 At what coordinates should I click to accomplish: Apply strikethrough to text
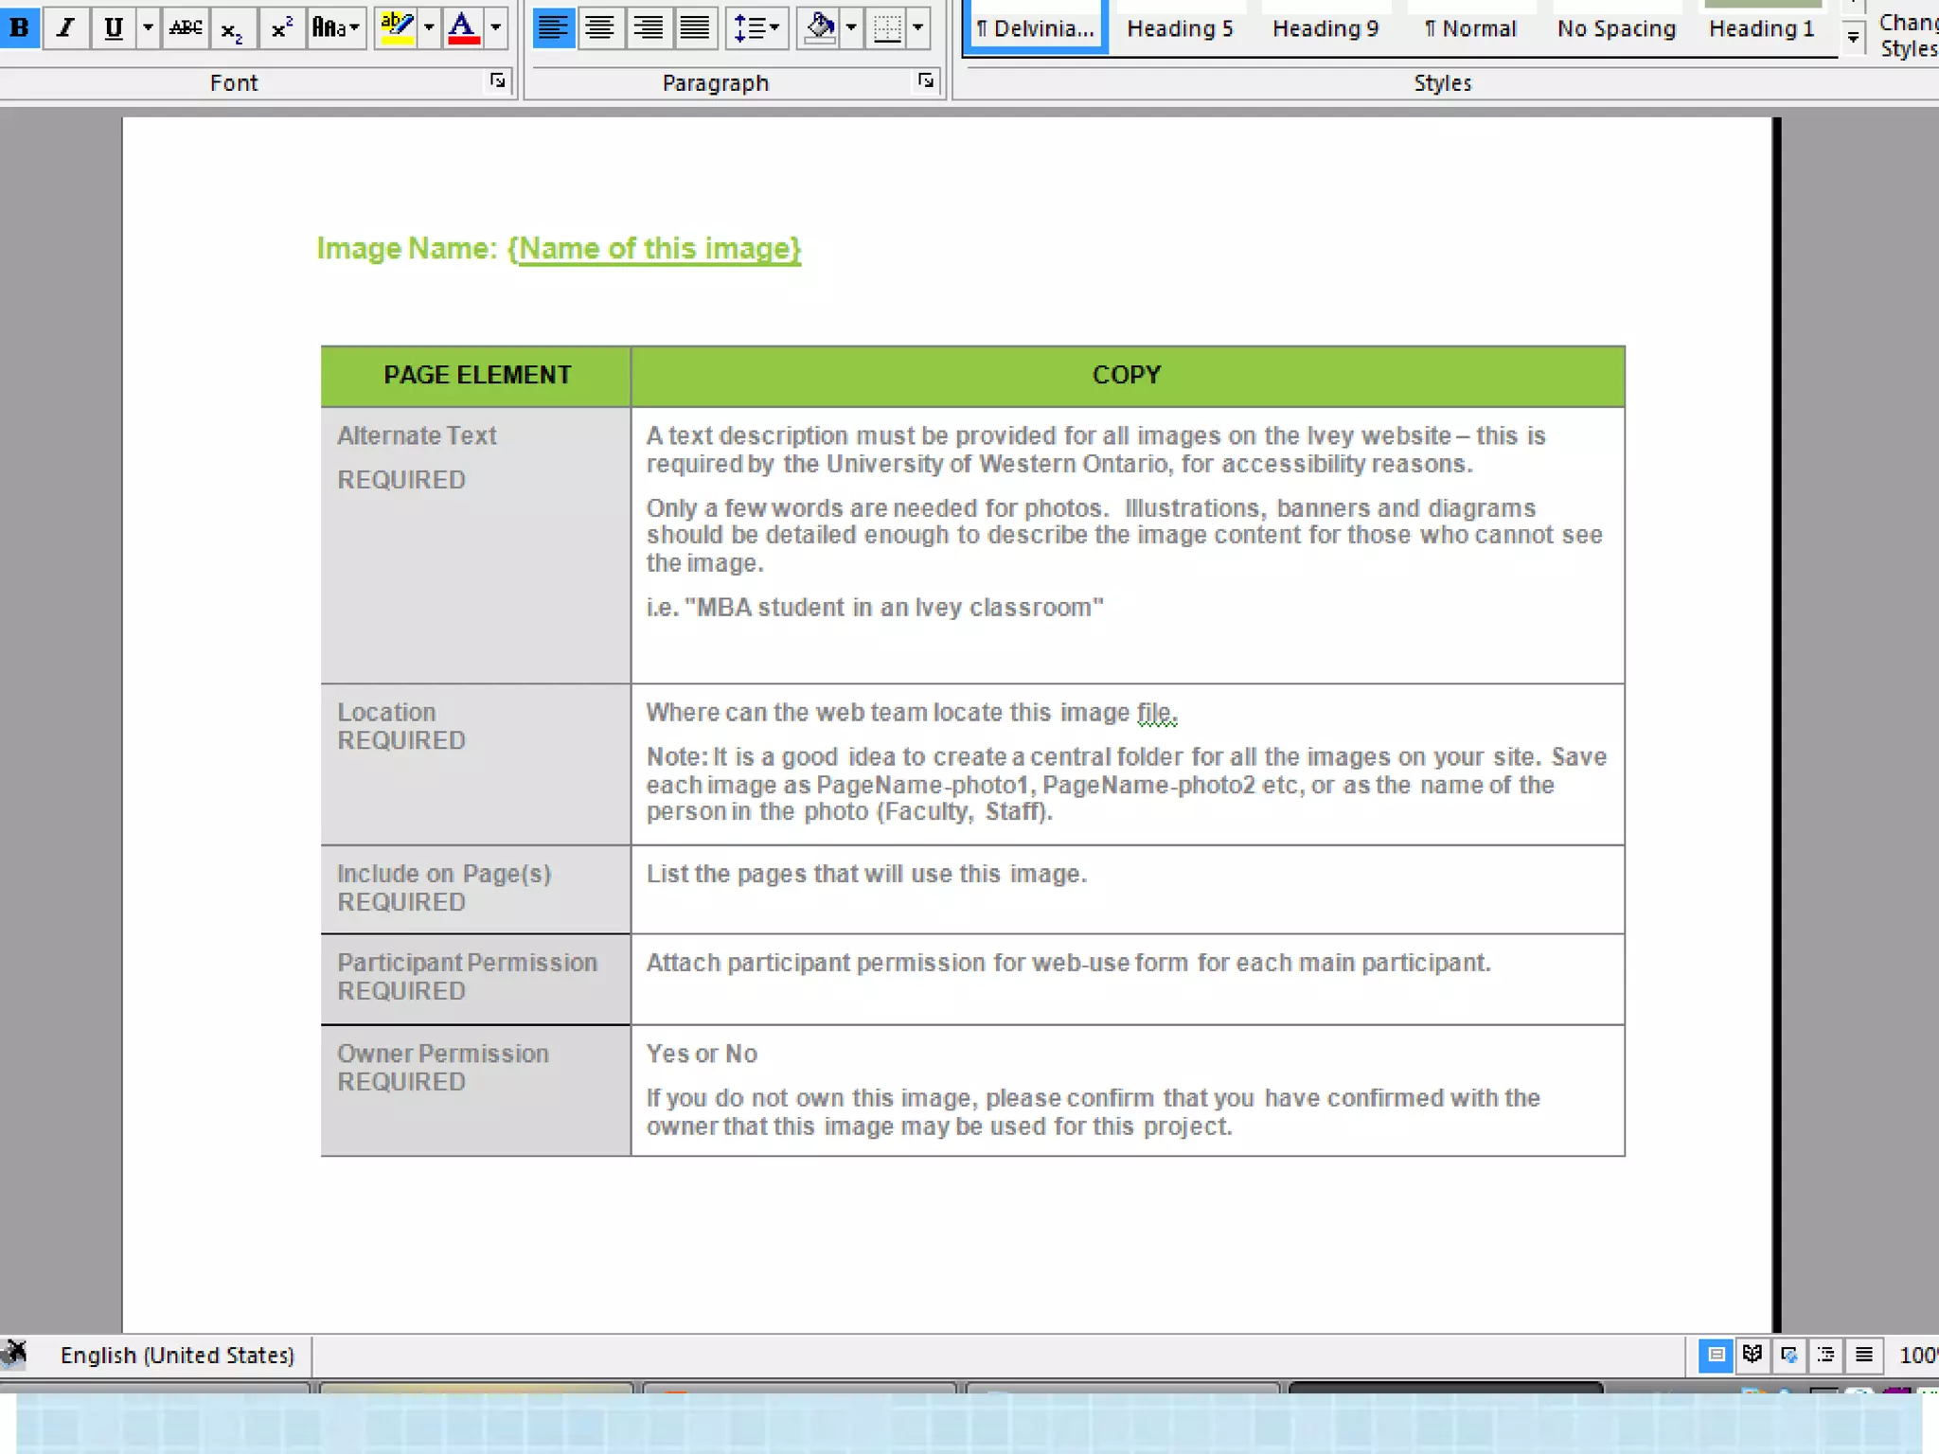pyautogui.click(x=186, y=27)
